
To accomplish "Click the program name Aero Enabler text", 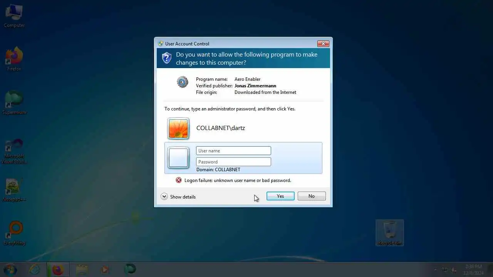I will pyautogui.click(x=247, y=79).
